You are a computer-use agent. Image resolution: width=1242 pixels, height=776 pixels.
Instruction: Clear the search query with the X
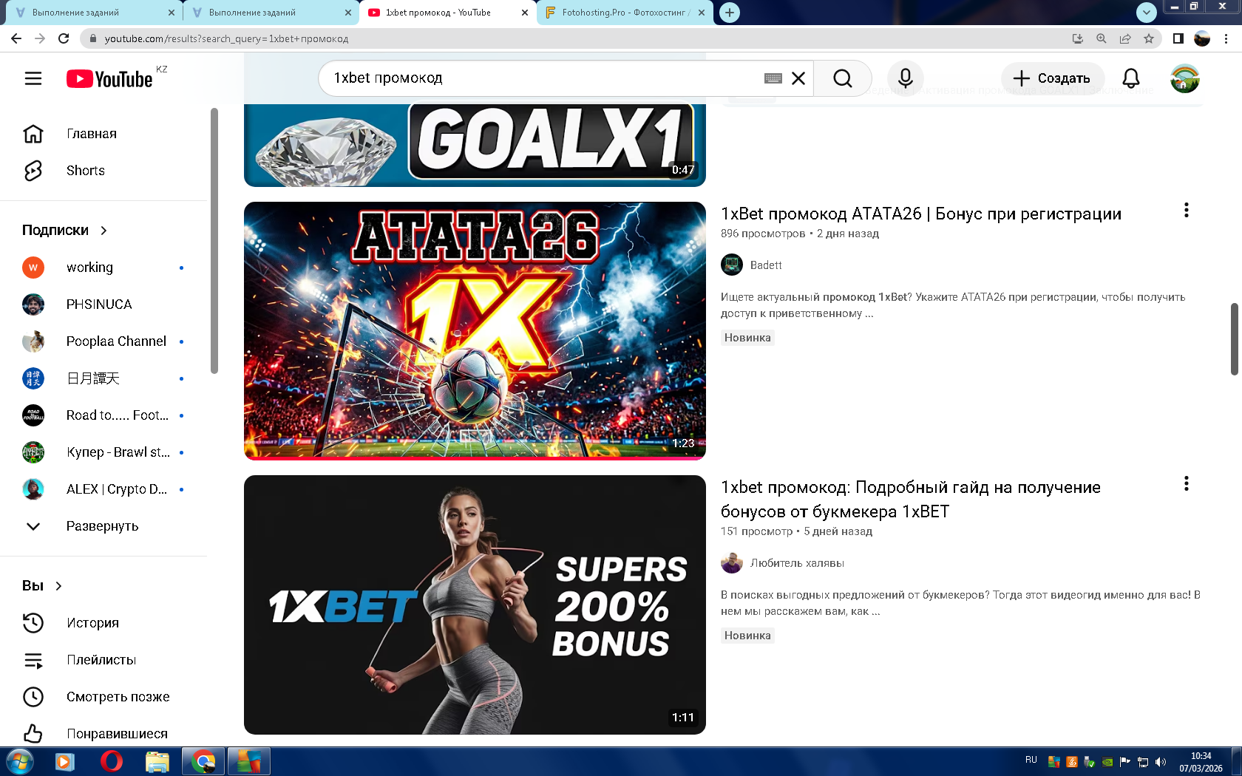pyautogui.click(x=798, y=78)
